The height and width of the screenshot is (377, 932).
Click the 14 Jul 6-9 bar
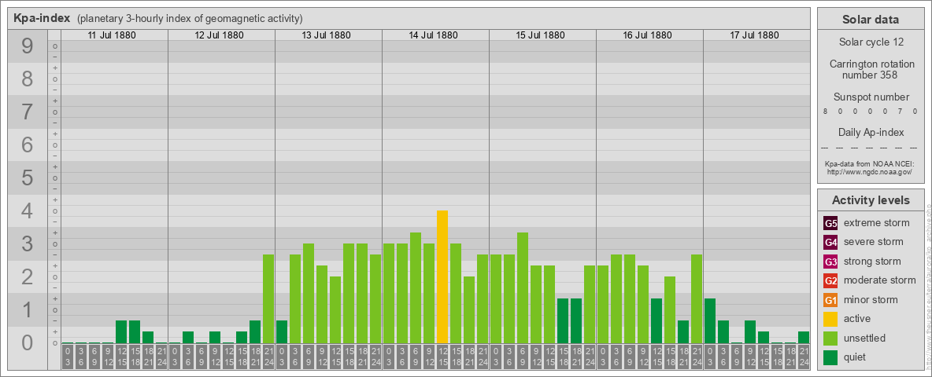click(x=416, y=288)
